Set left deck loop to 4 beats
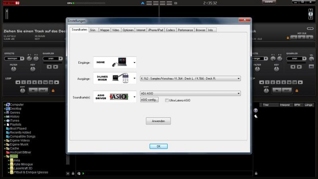The height and width of the screenshot is (179, 318). [35, 82]
